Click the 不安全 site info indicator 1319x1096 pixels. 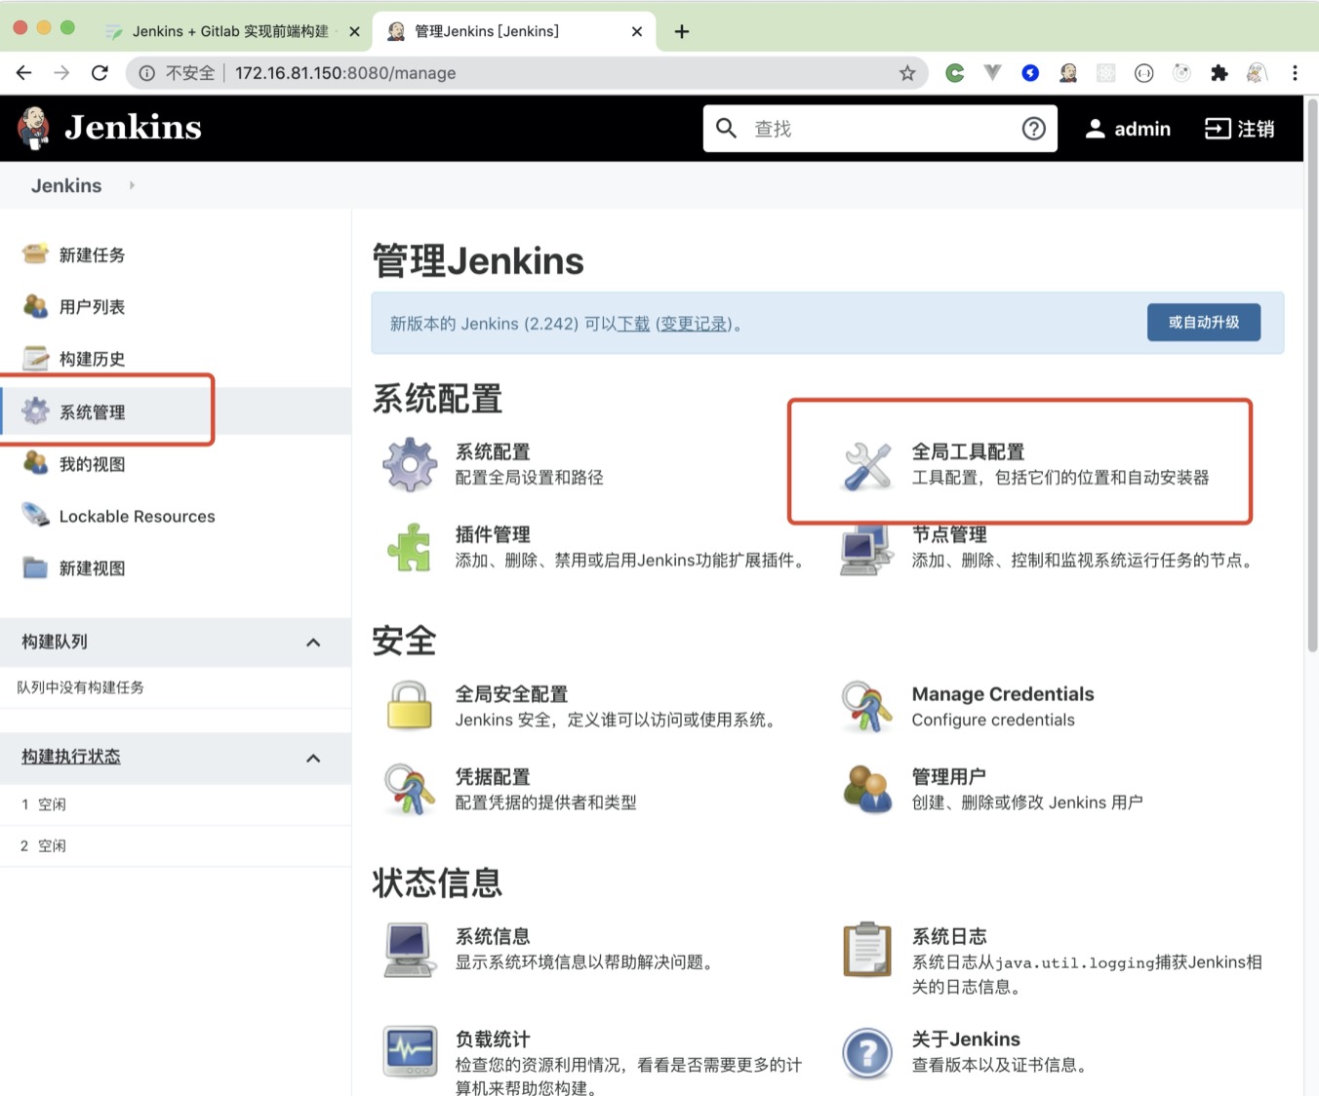point(177,73)
